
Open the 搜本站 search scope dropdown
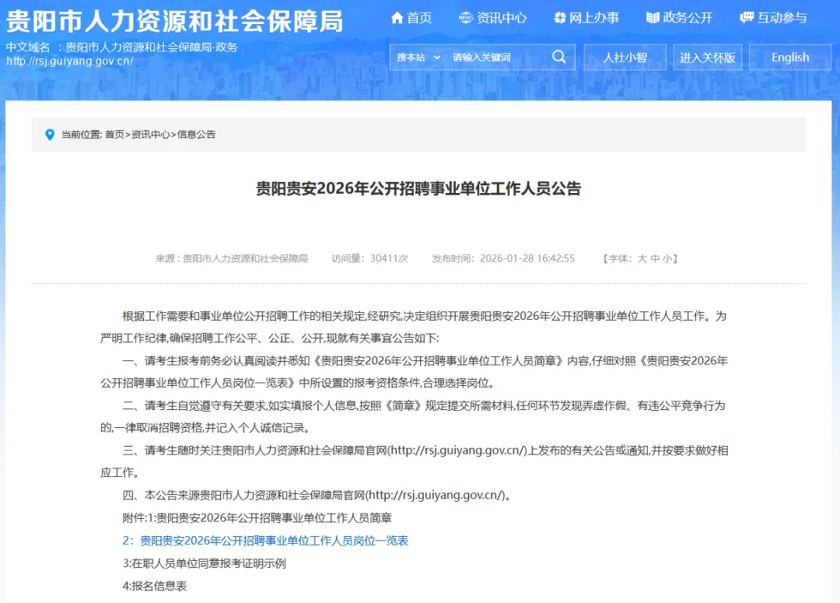(418, 58)
